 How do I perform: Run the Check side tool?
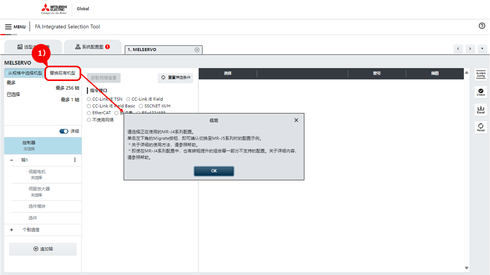[481, 92]
